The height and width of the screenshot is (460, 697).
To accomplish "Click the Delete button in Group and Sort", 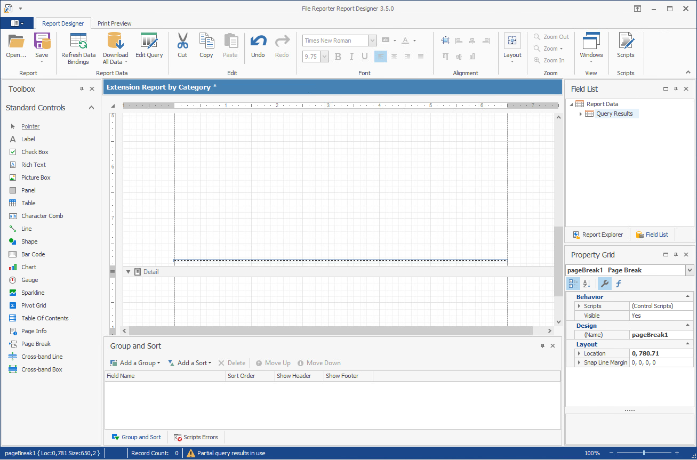I will [232, 362].
